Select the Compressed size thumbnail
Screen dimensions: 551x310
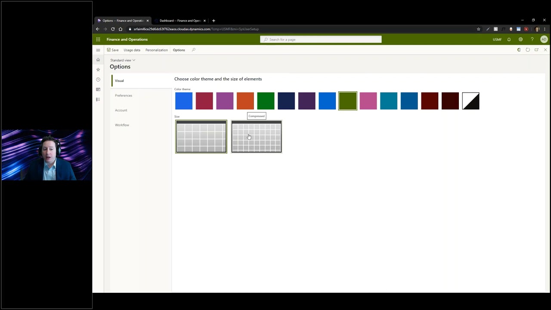tap(257, 136)
